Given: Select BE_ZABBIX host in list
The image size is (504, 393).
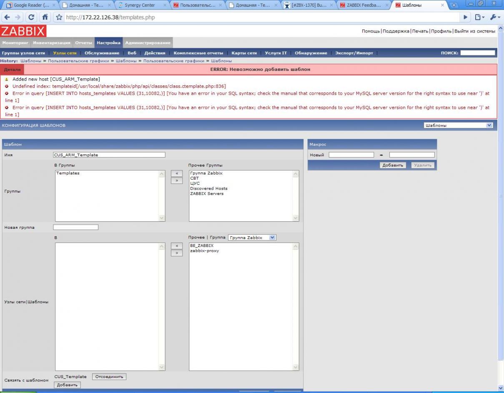Looking at the screenshot, I should point(202,245).
